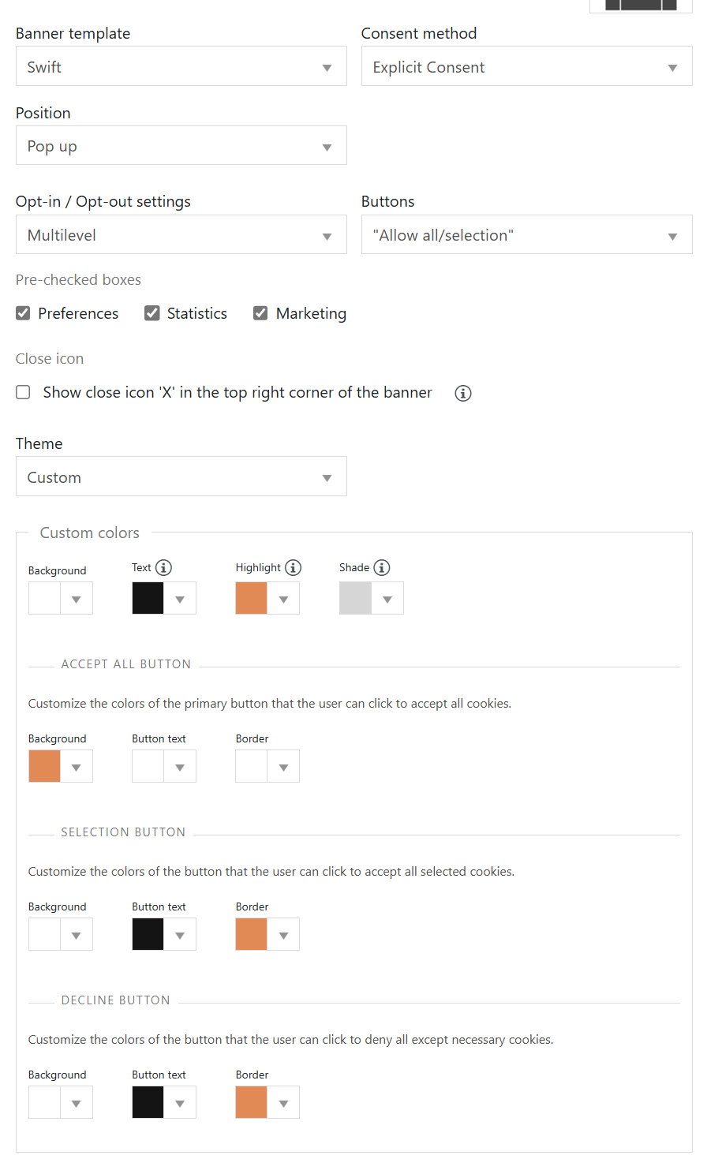Click the info icon next to Highlight color
The height and width of the screenshot is (1170, 707).
pyautogui.click(x=293, y=567)
